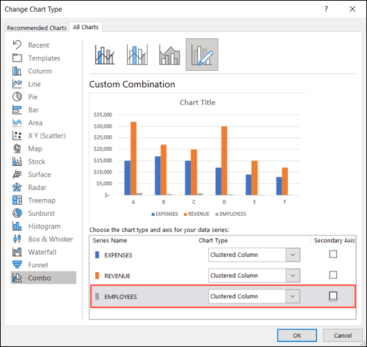Screen dimensions: 367x347
Task: Select Clustered Column - Line combo icon
Action: pyautogui.click(x=105, y=55)
